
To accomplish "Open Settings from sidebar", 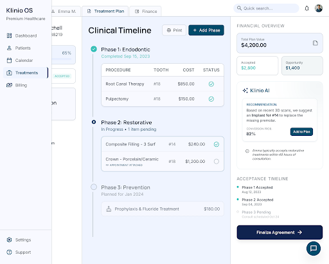I will 26,240.
